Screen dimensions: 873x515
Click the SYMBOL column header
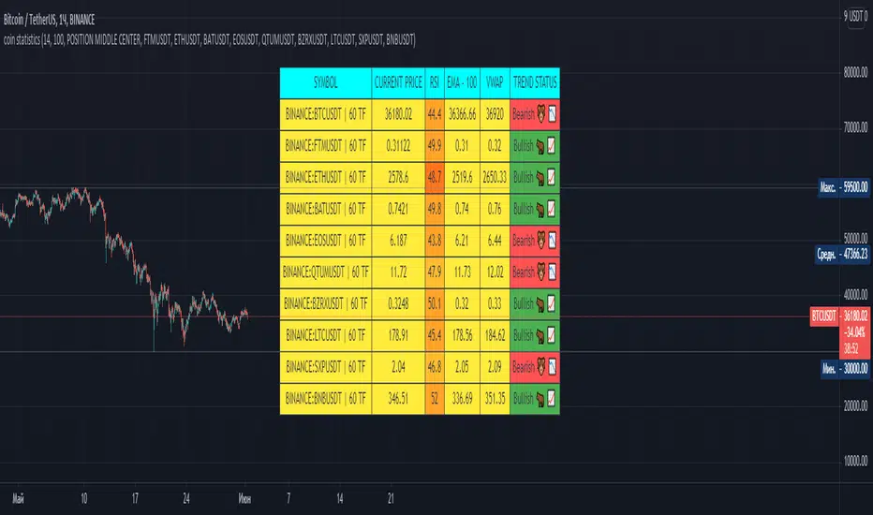click(x=326, y=83)
